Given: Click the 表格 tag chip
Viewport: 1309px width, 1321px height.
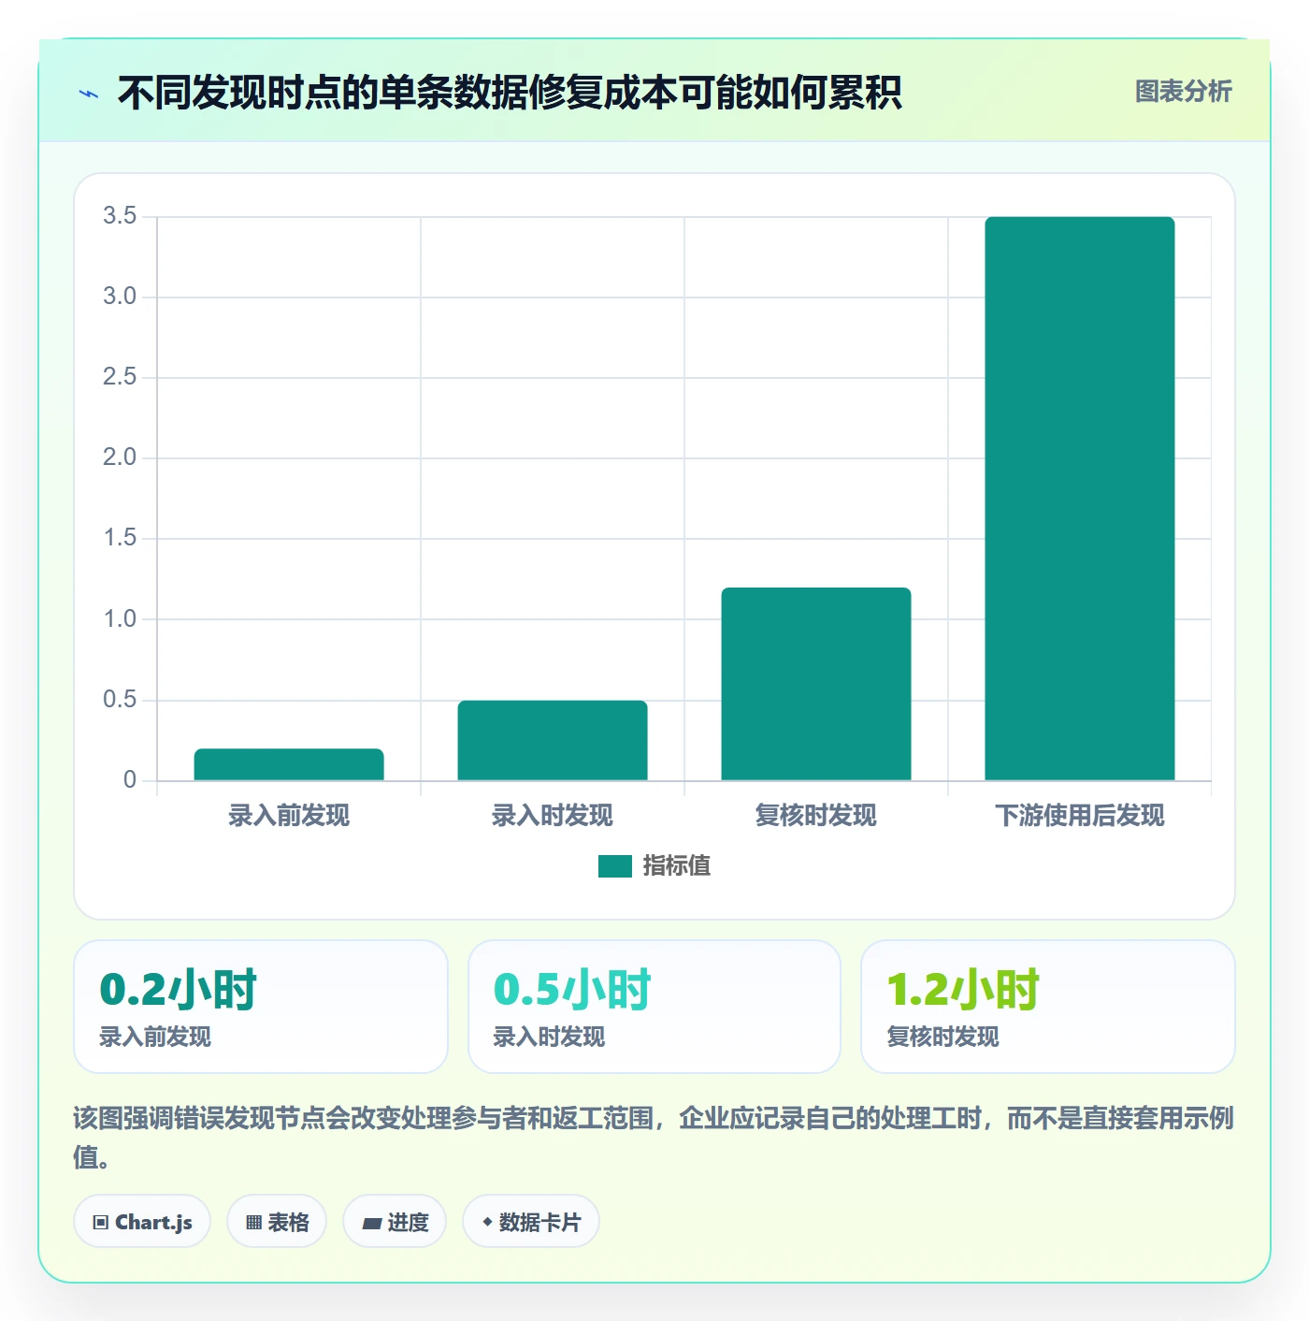Looking at the screenshot, I should coord(277,1222).
